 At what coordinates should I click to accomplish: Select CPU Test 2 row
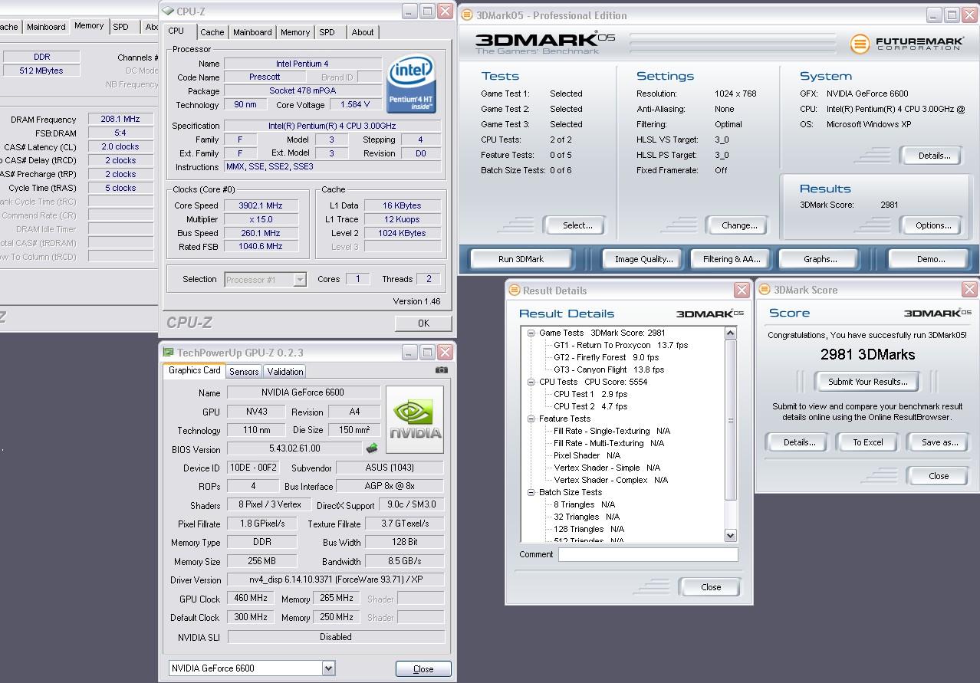coord(590,406)
